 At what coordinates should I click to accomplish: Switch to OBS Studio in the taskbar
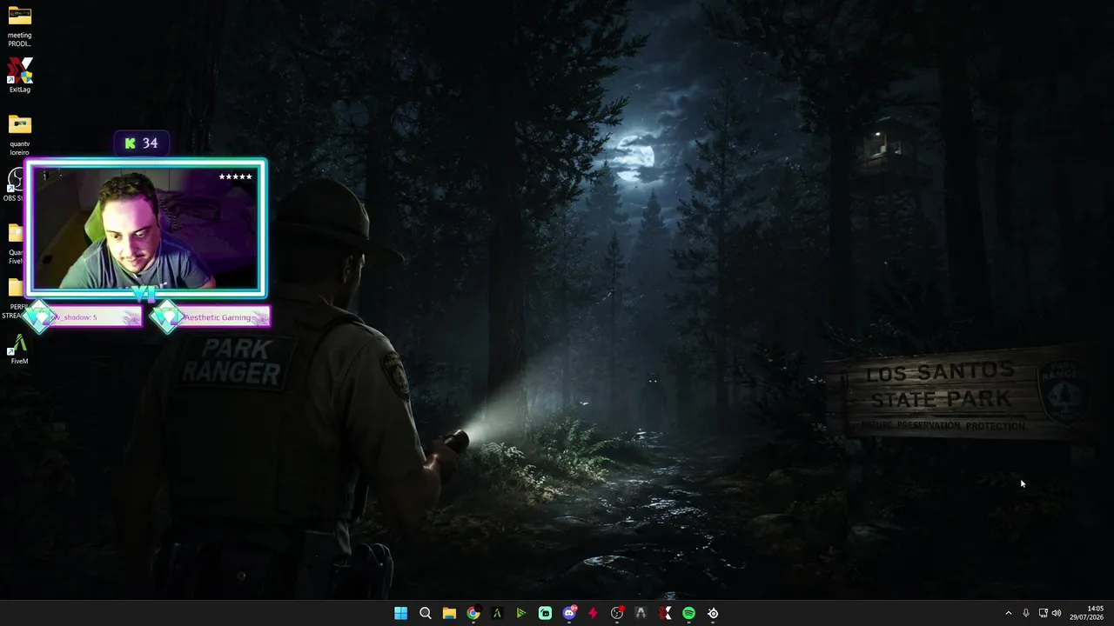click(617, 613)
